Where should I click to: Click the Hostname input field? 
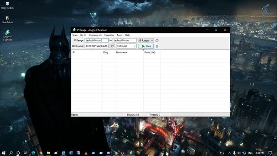97,46
